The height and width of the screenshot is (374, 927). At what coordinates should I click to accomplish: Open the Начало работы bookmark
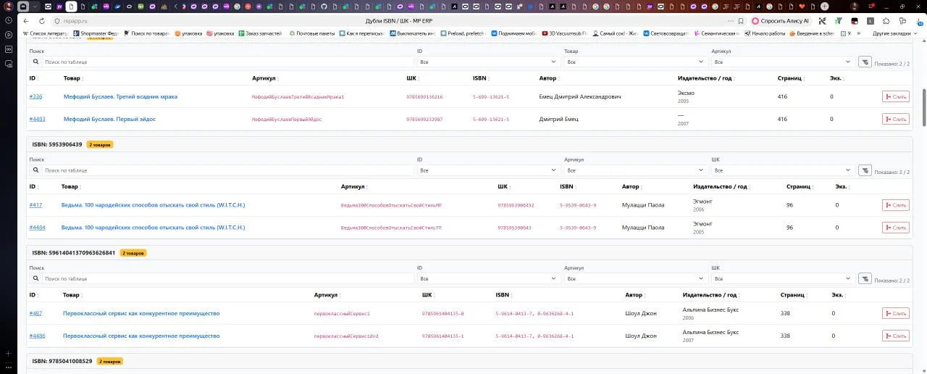click(765, 33)
